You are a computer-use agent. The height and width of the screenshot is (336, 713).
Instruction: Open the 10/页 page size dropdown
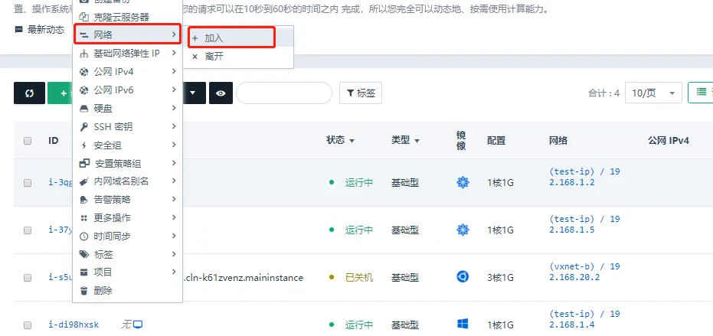(x=653, y=93)
